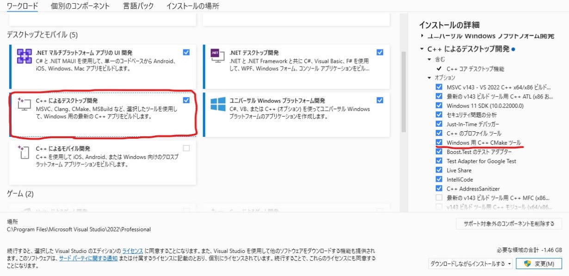Viewport: 569px width, 276px height.
Task: Click the install location path text
Action: pos(79,229)
